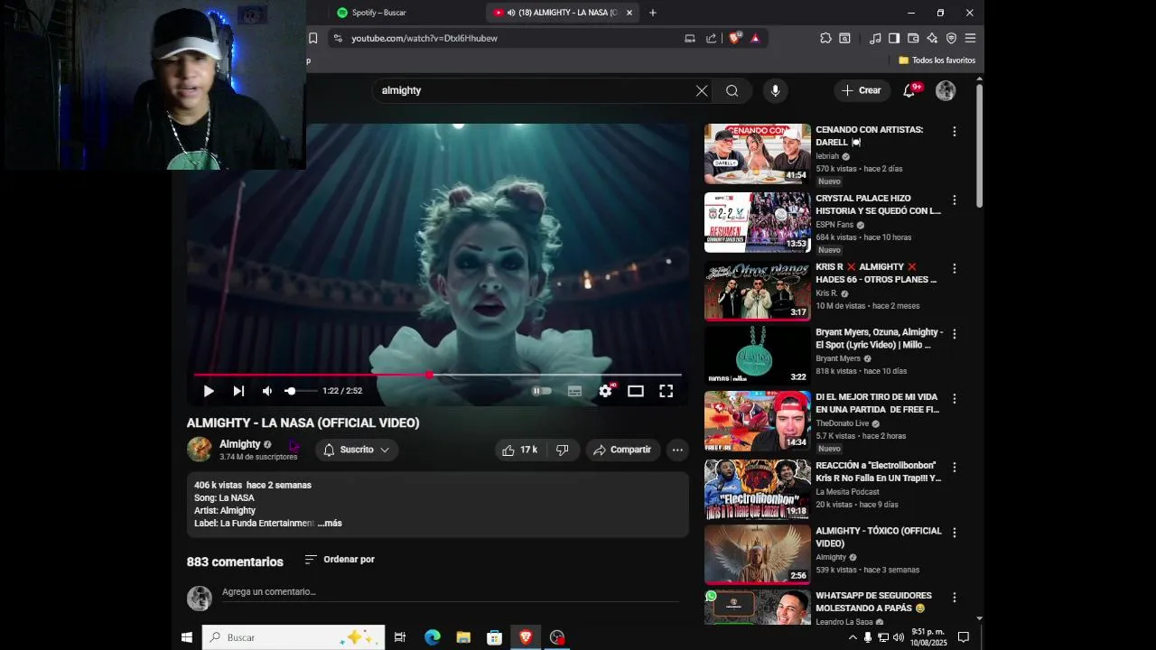Open Task View on the taskbar
The width and height of the screenshot is (1156, 650).
click(x=400, y=637)
